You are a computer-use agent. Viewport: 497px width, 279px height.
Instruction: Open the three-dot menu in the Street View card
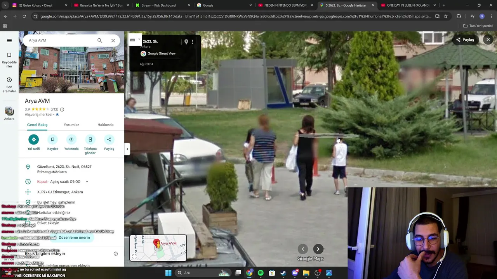[193, 41]
